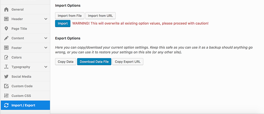
Task: Click the Copy Data button
Action: pyautogui.click(x=65, y=62)
